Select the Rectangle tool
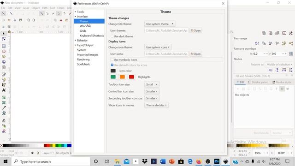 click(4, 46)
